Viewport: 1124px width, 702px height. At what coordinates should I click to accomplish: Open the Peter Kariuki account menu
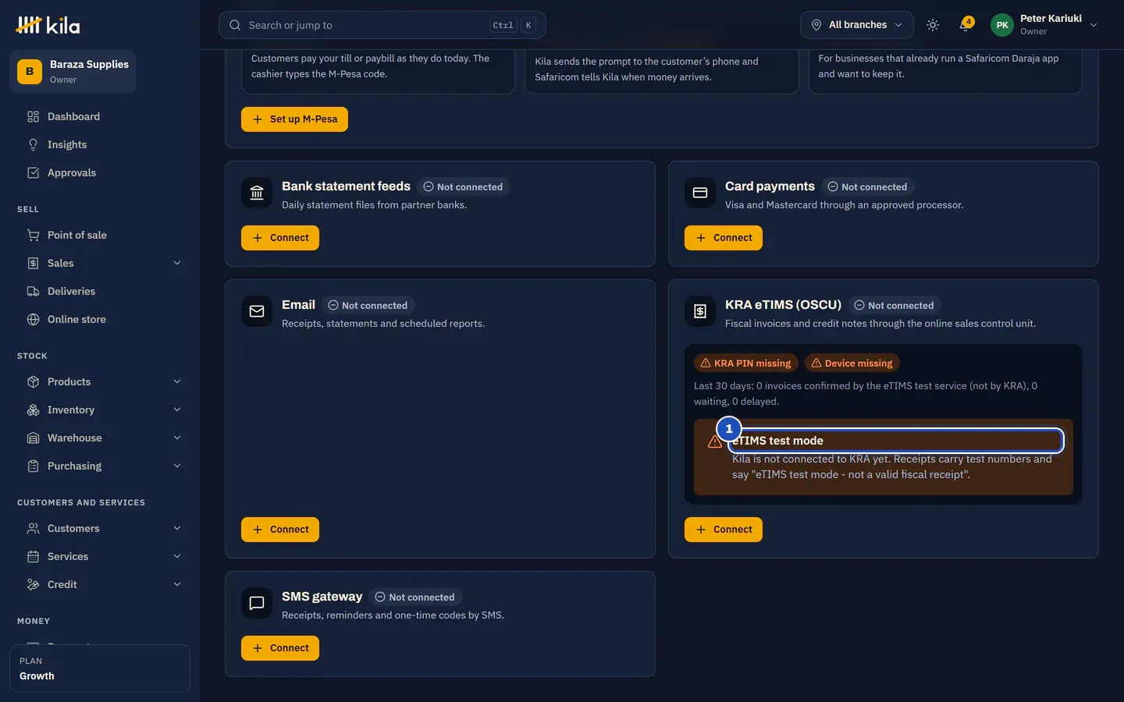[1044, 25]
